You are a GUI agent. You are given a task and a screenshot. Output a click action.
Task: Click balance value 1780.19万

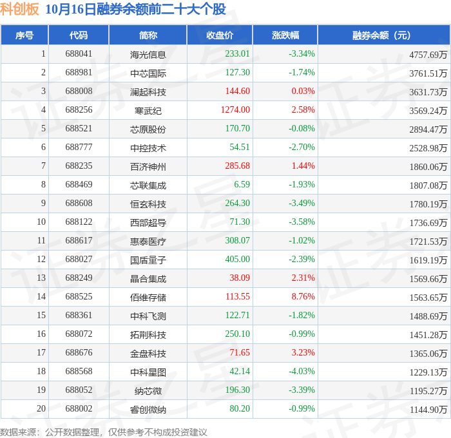pyautogui.click(x=428, y=204)
